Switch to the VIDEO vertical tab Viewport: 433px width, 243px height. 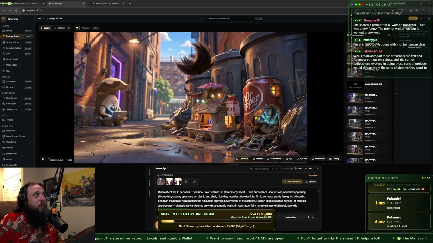pos(150,172)
